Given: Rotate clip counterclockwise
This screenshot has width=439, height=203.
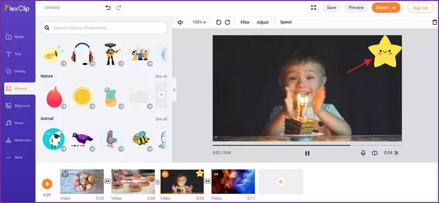Looking at the screenshot, I should (218, 22).
